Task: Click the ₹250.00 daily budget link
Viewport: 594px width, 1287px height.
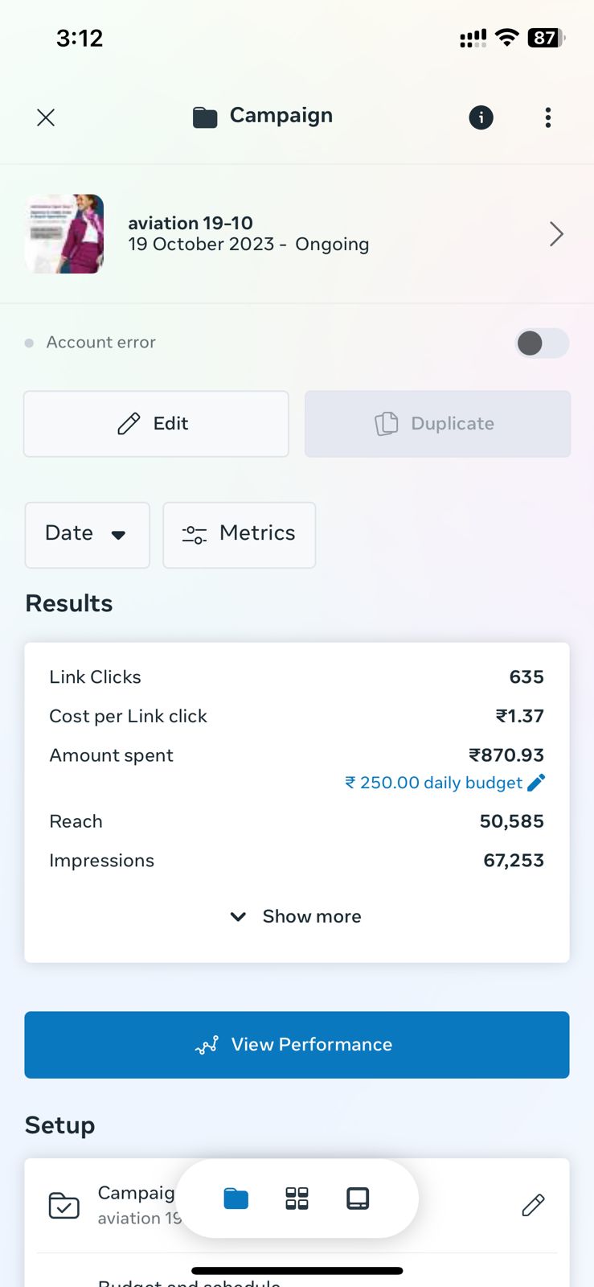Action: coord(434,783)
